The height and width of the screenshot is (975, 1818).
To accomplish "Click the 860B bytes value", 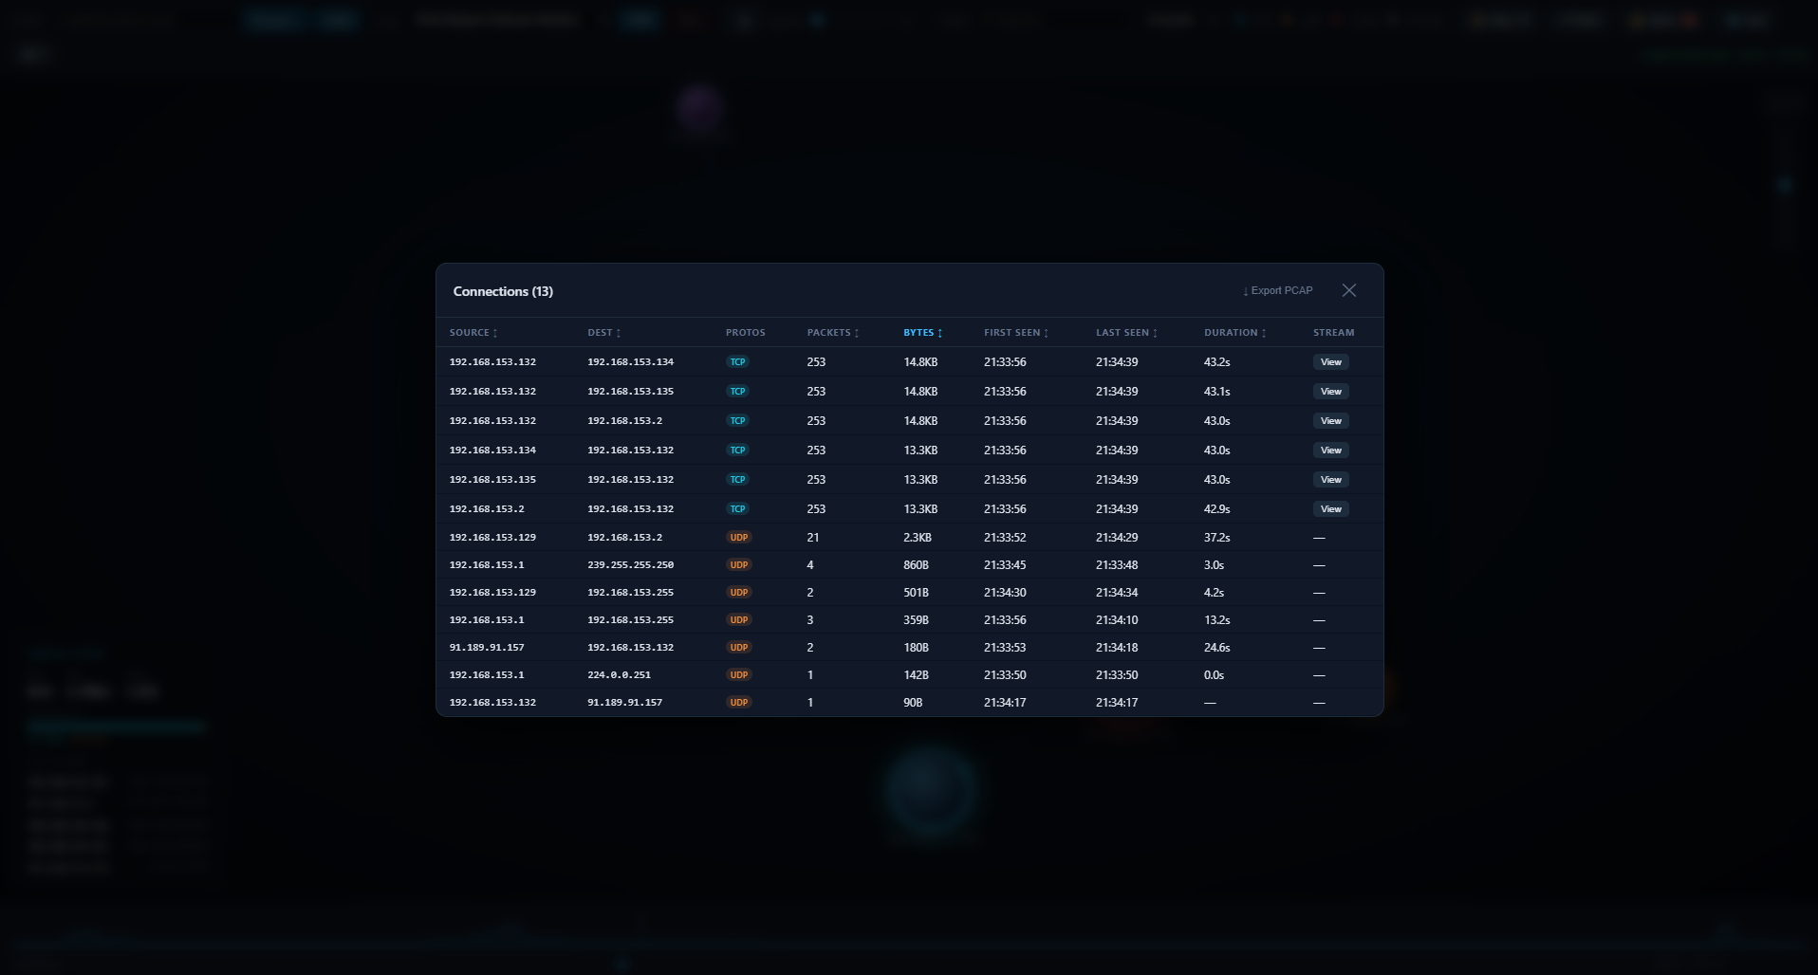I will pos(916,565).
